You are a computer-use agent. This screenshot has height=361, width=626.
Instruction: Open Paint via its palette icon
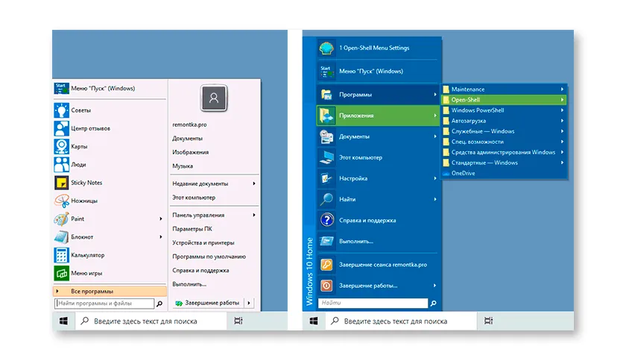click(61, 219)
